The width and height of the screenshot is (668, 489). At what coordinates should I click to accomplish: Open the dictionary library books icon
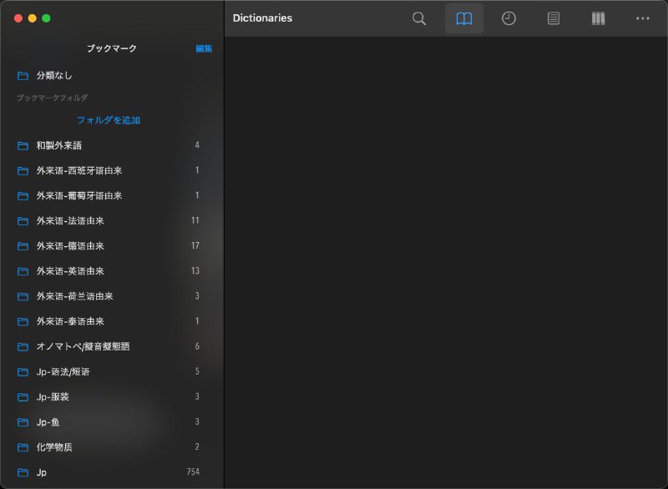(x=598, y=18)
